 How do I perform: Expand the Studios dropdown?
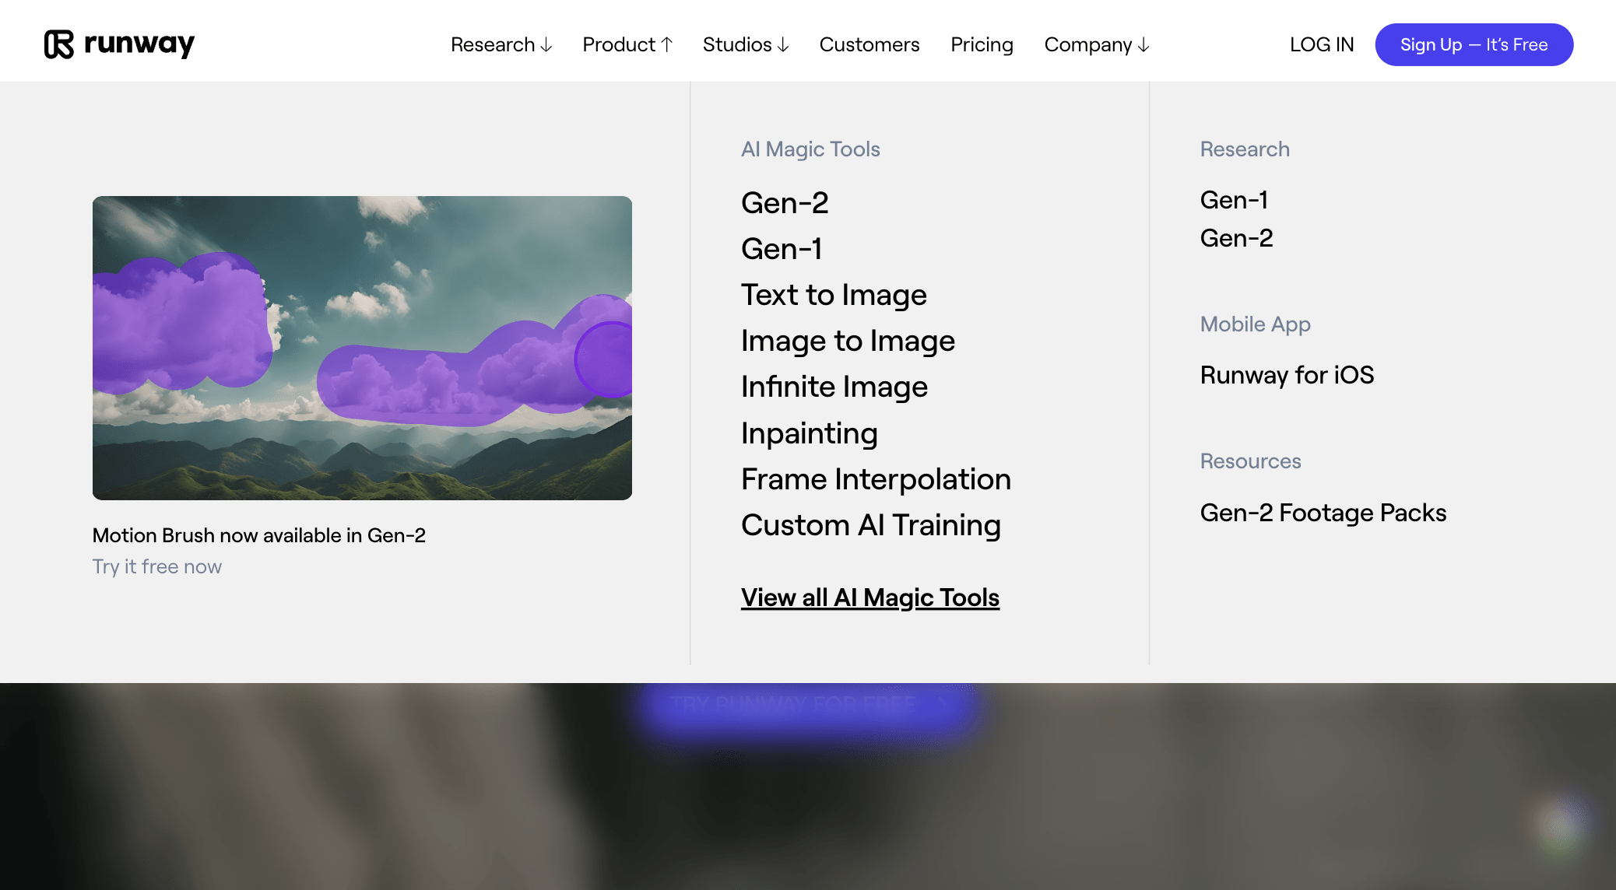[746, 44]
